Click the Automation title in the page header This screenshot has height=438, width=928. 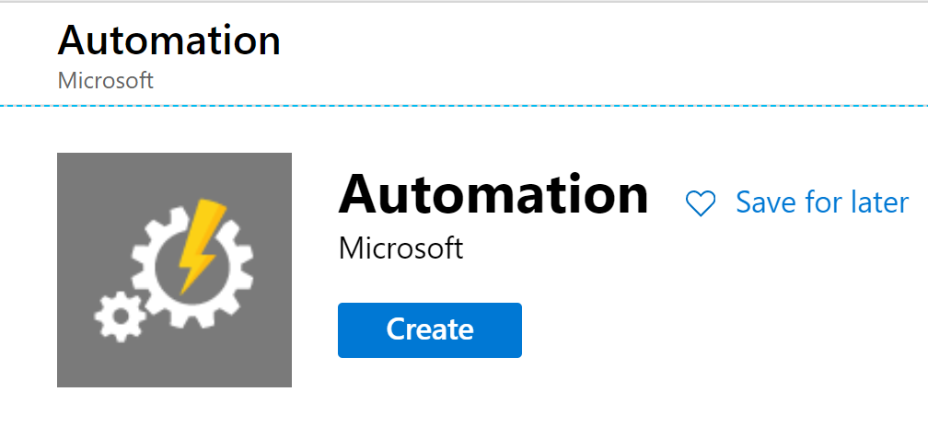point(168,40)
